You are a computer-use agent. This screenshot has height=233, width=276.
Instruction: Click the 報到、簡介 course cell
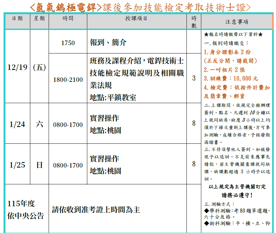pos(108,43)
